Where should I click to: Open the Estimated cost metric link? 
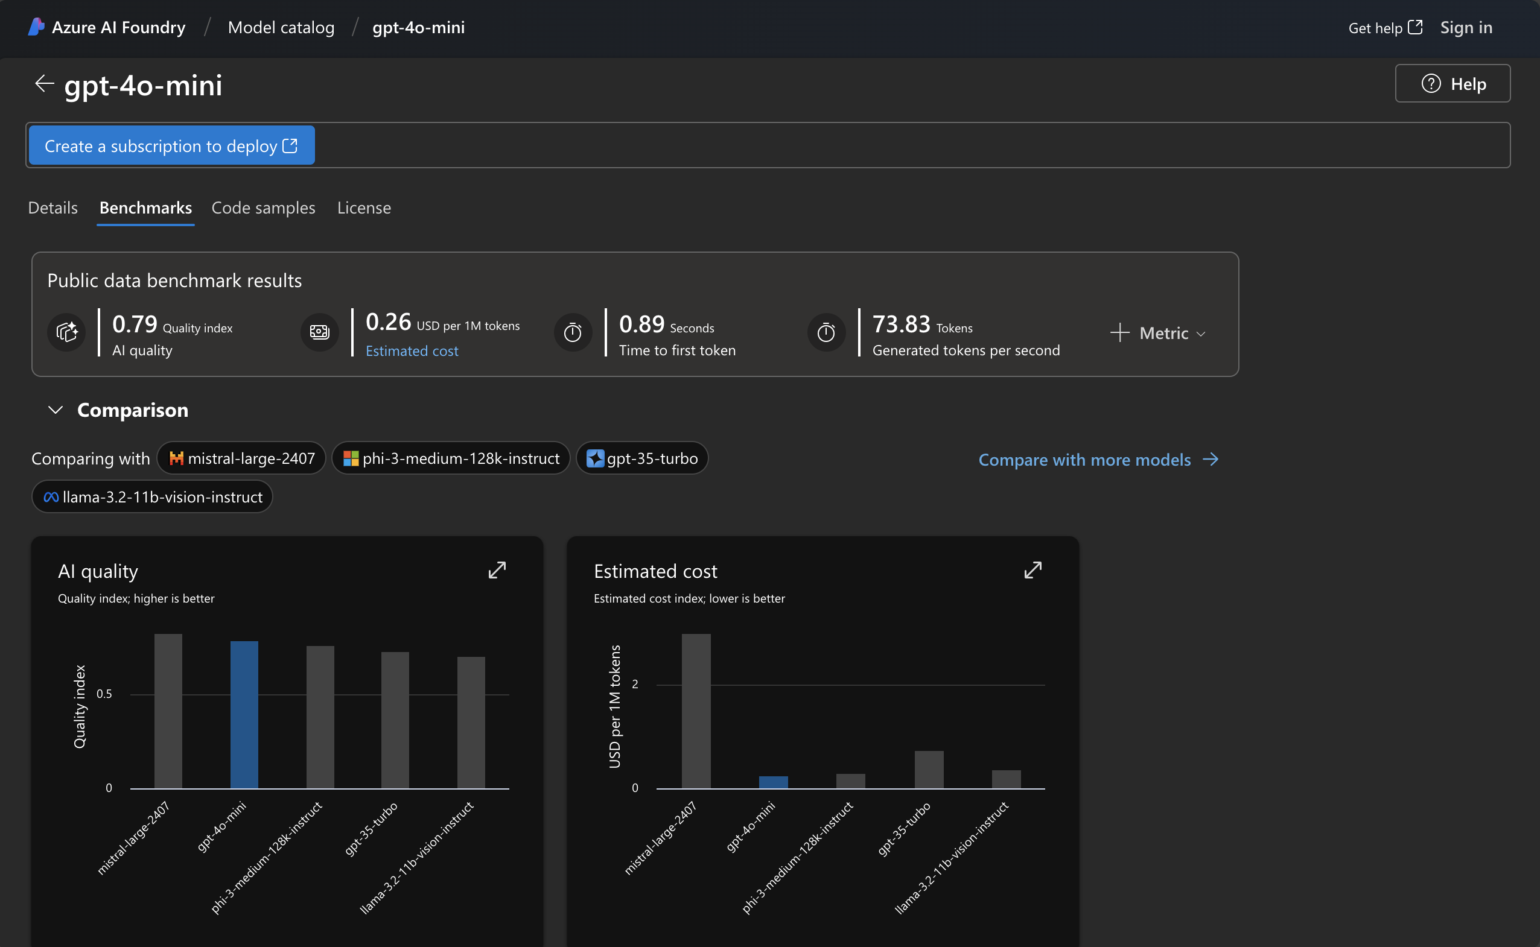pos(412,350)
